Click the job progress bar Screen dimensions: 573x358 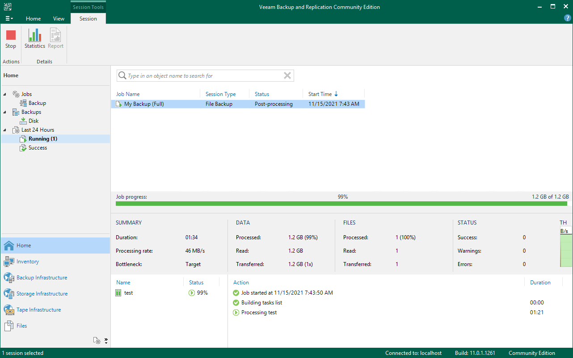tap(342, 204)
